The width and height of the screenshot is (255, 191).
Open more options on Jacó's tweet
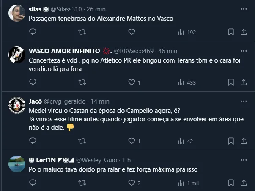point(244,101)
